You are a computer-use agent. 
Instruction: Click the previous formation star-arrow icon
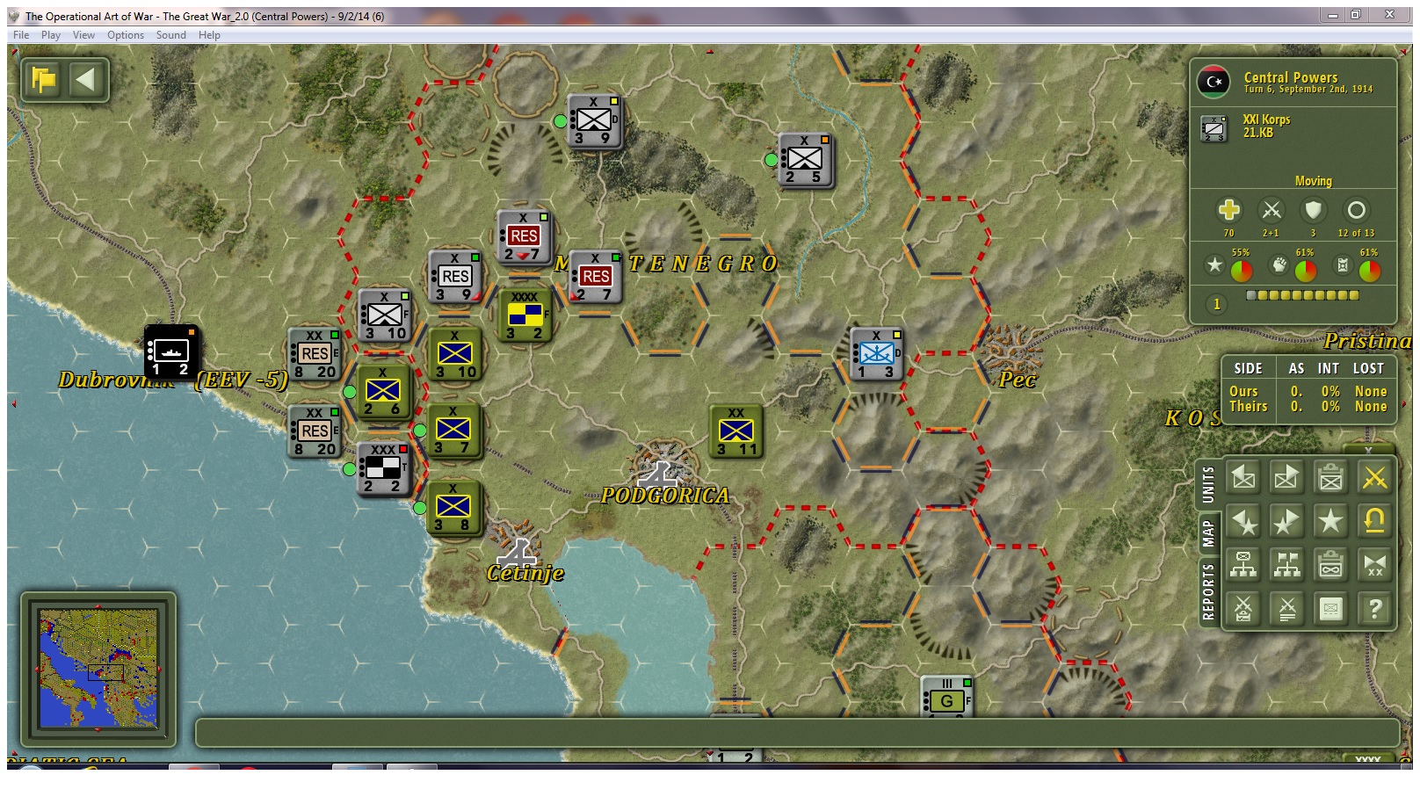(x=1243, y=521)
